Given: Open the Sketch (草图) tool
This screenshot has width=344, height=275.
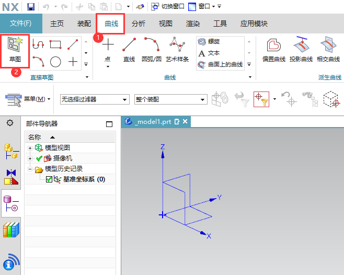Looking at the screenshot, I should pos(15,50).
